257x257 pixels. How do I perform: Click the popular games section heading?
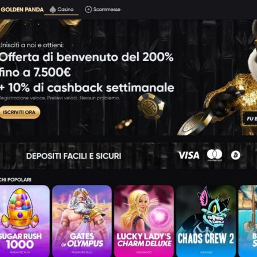tap(15, 180)
